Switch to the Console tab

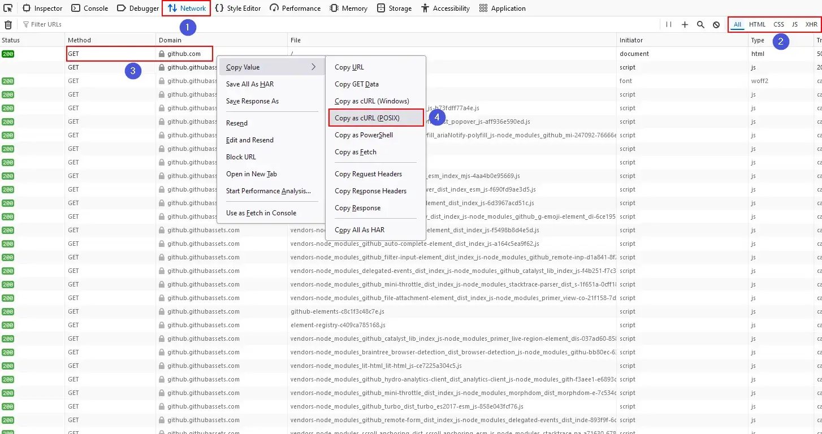(x=90, y=8)
